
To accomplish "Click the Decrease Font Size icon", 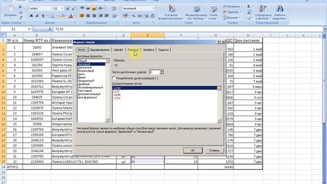I will (x=73, y=9).
